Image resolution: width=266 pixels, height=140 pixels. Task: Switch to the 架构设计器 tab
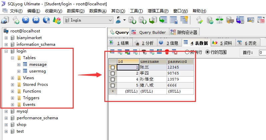pos(184,32)
